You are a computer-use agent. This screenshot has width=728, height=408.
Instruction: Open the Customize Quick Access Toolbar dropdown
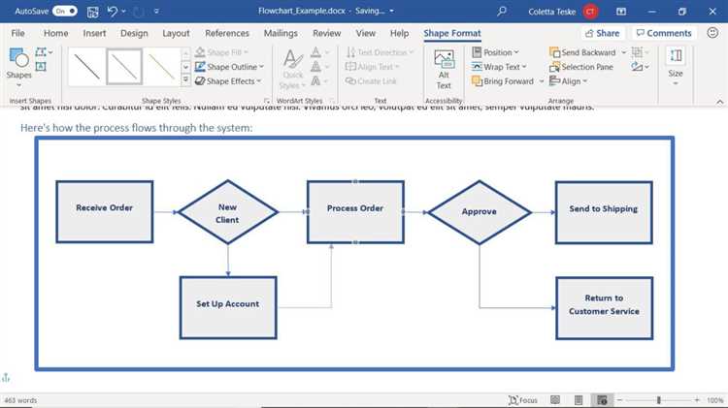(156, 11)
